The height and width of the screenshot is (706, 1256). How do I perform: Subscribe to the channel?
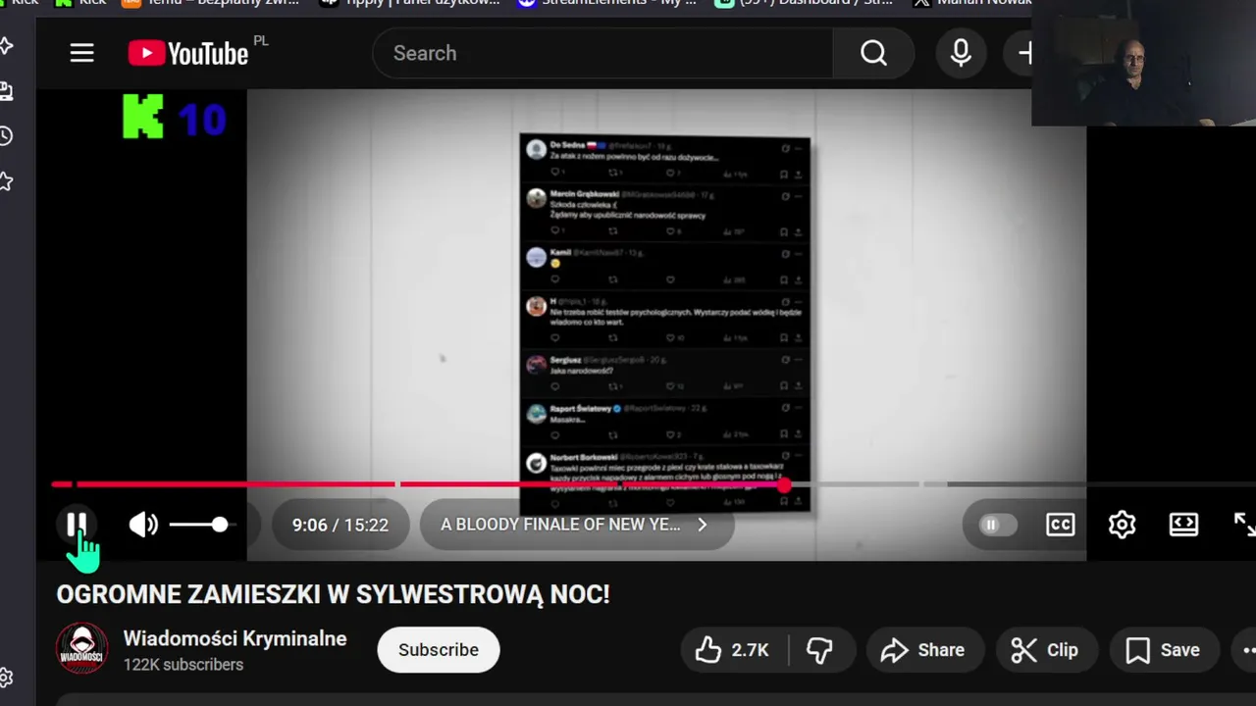click(439, 650)
